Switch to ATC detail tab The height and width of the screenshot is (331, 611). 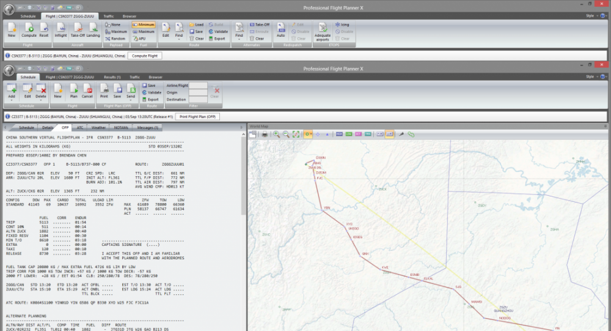[80, 128]
